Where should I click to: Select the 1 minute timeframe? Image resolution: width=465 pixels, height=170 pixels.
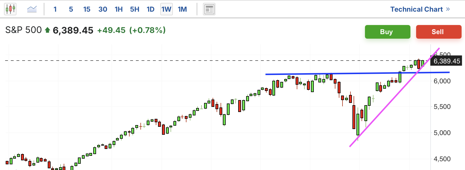click(x=55, y=9)
